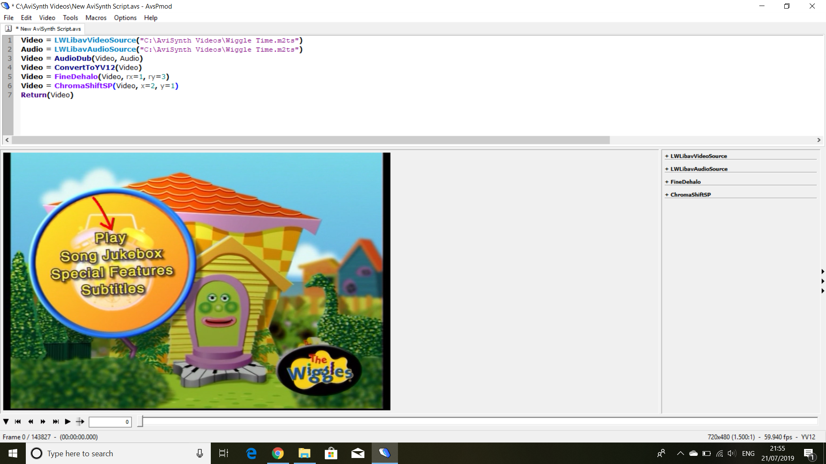
Task: Open the Video menu
Action: [47, 18]
